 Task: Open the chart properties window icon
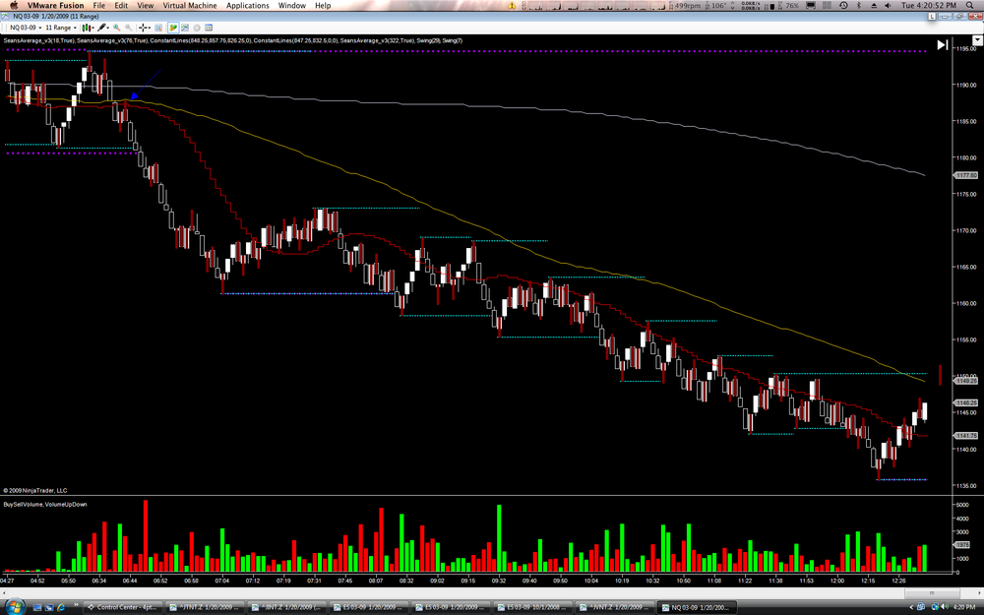209,28
